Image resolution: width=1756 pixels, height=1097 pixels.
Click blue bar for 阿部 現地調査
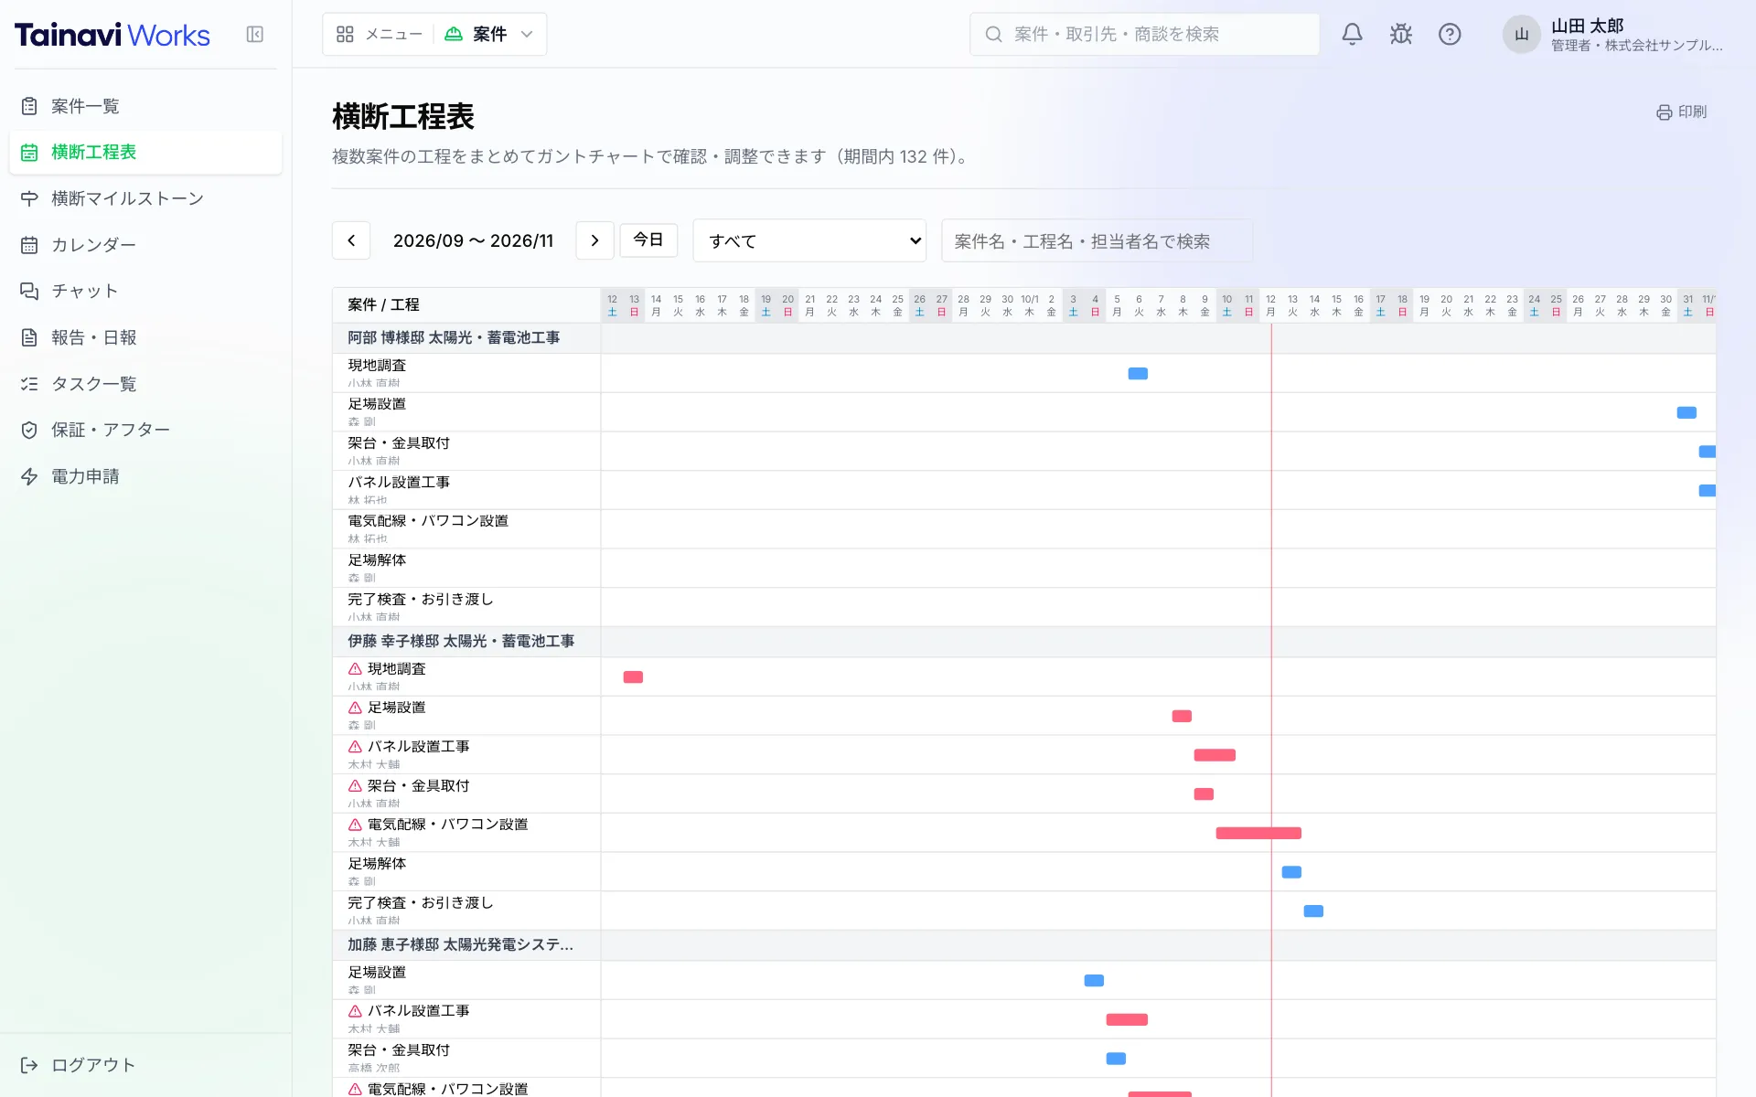coord(1138,374)
